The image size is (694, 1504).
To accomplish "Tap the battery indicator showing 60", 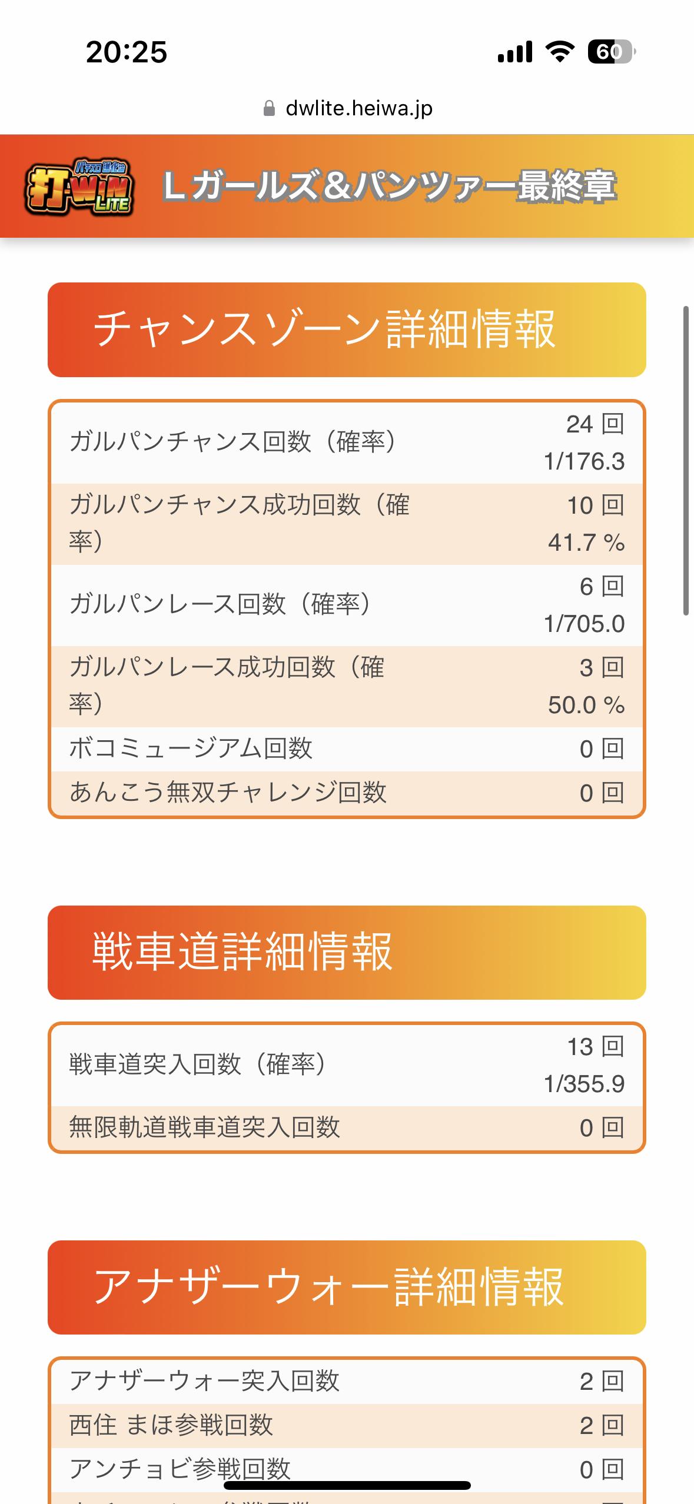I will point(612,52).
